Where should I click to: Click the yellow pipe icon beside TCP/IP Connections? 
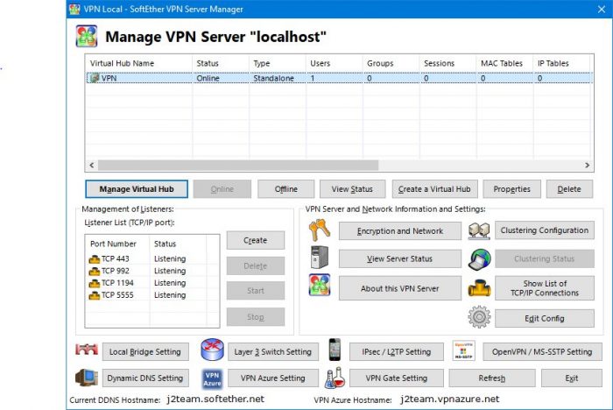479,288
